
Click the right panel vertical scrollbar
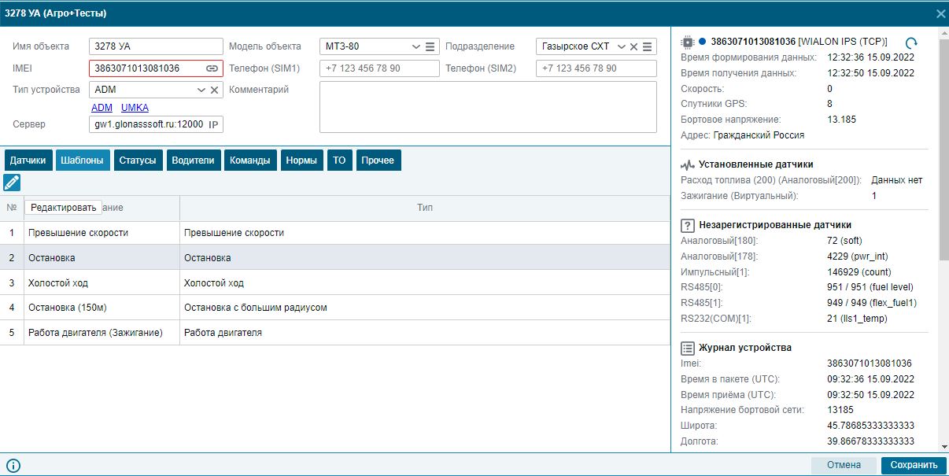[x=943, y=149]
